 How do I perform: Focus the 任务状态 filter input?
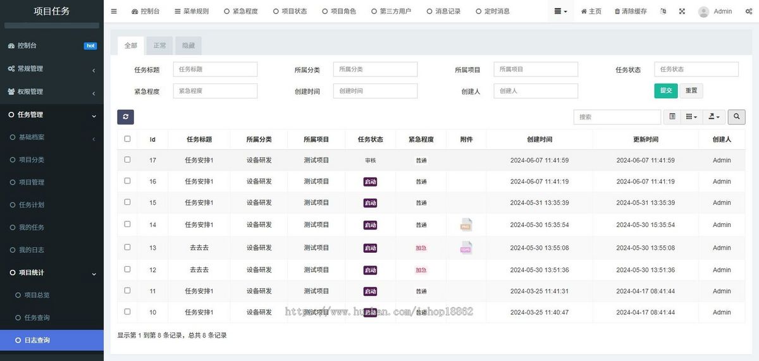coord(696,70)
